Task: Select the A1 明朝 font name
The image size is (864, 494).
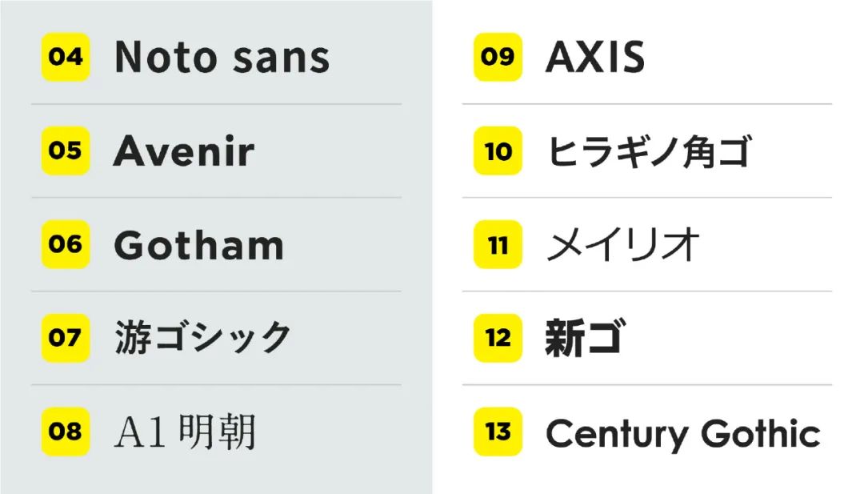Action: 185,432
